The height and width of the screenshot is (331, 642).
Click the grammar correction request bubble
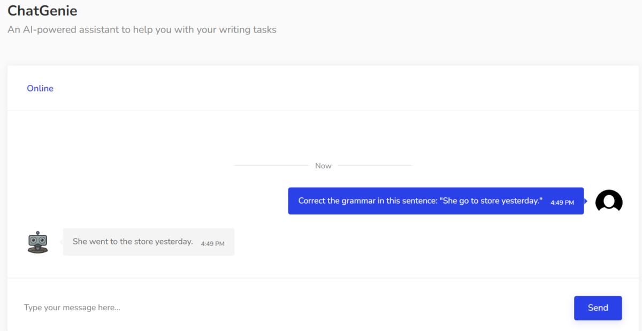pyautogui.click(x=436, y=201)
